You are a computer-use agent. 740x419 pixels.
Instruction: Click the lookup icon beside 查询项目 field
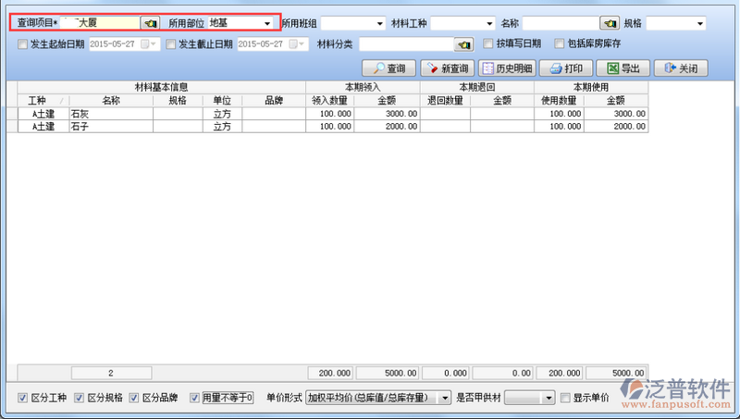click(150, 22)
